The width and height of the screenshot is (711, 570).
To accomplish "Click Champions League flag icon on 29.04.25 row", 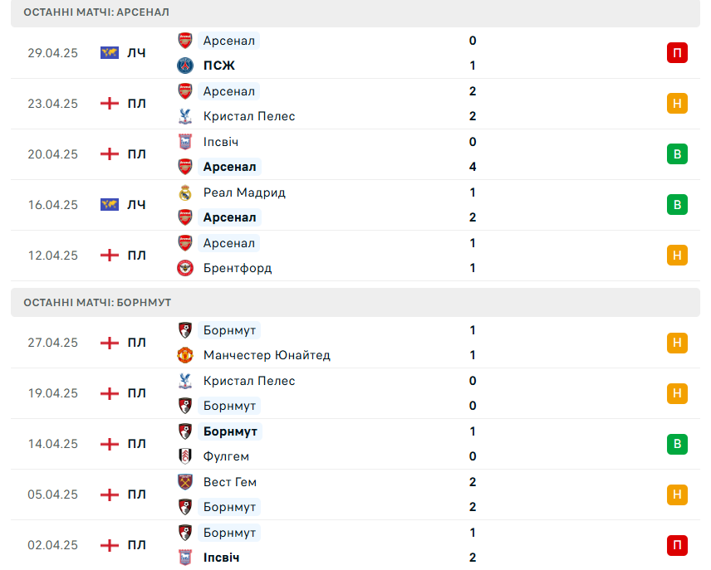I will tap(110, 53).
